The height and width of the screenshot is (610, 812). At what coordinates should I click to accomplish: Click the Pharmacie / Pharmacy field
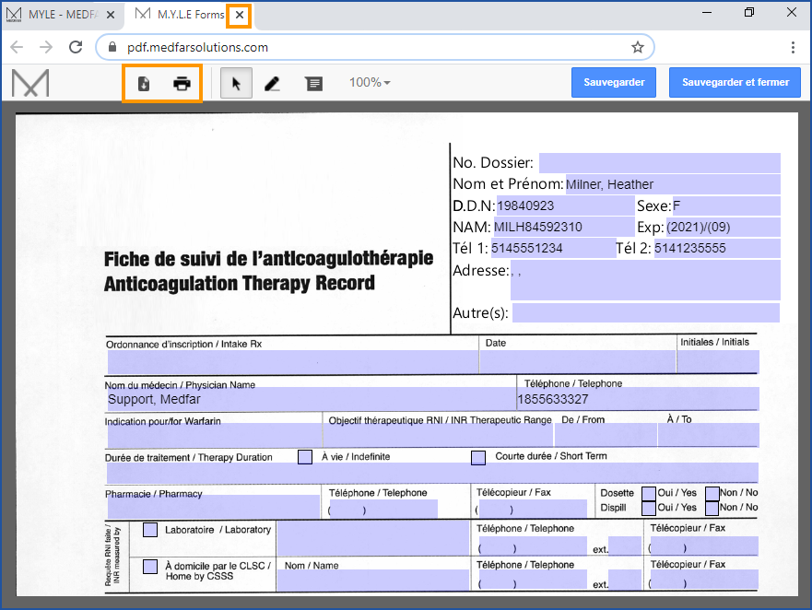coord(212,508)
